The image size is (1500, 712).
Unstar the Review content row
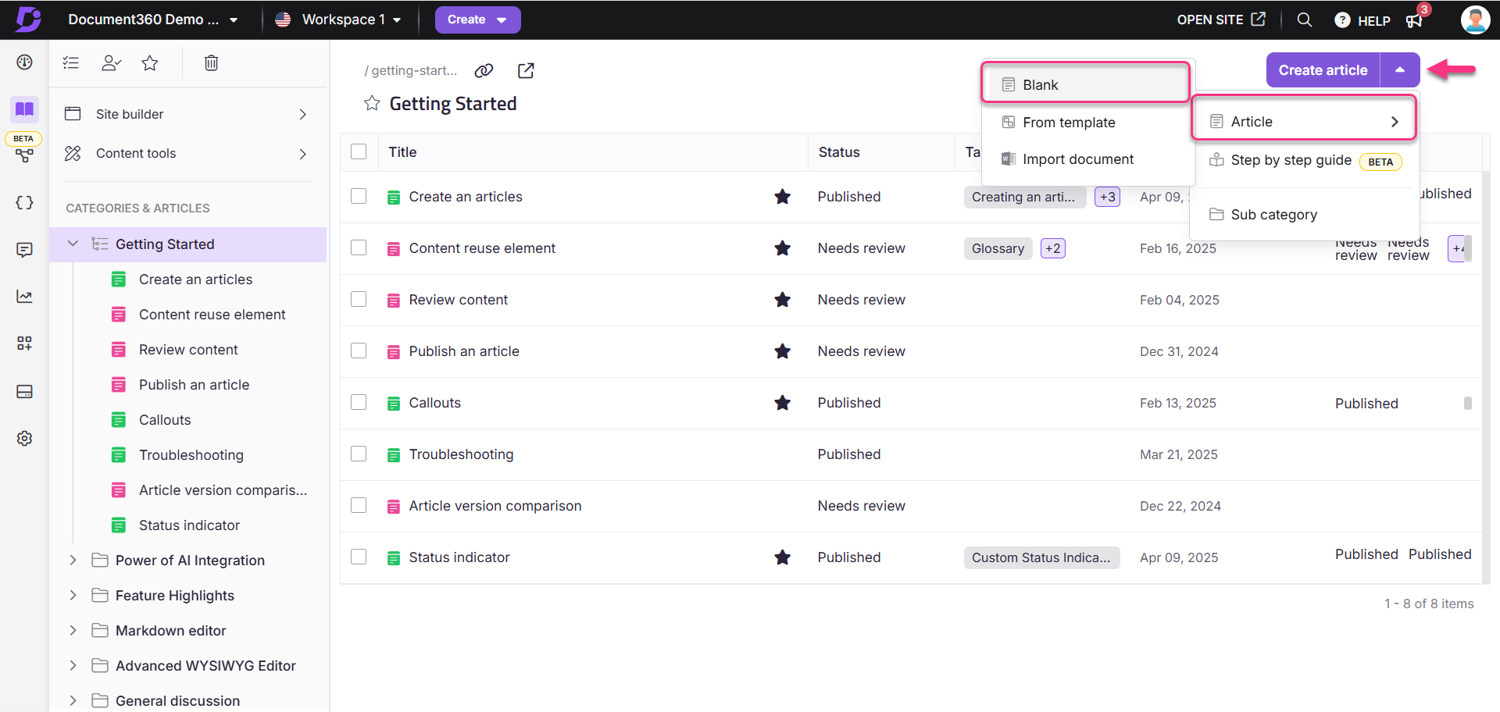click(782, 300)
